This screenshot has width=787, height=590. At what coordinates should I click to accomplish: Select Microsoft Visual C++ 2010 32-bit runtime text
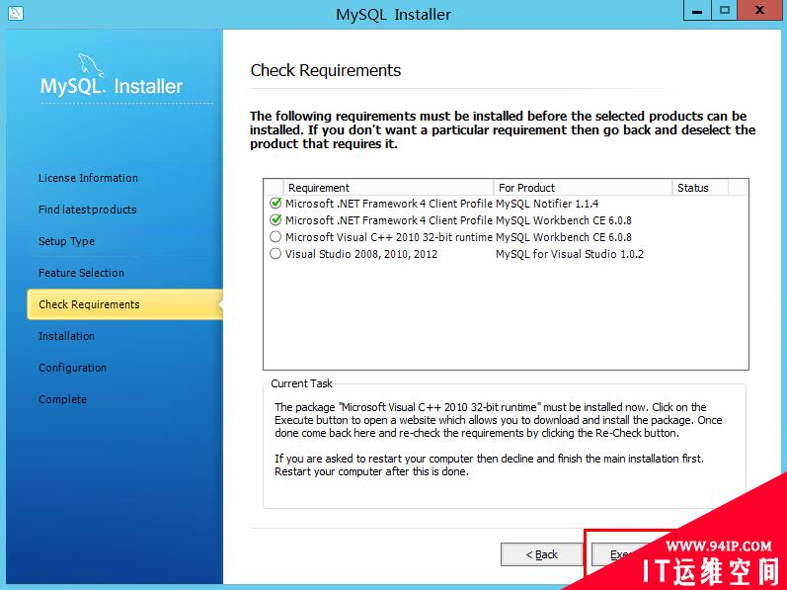[x=389, y=237]
